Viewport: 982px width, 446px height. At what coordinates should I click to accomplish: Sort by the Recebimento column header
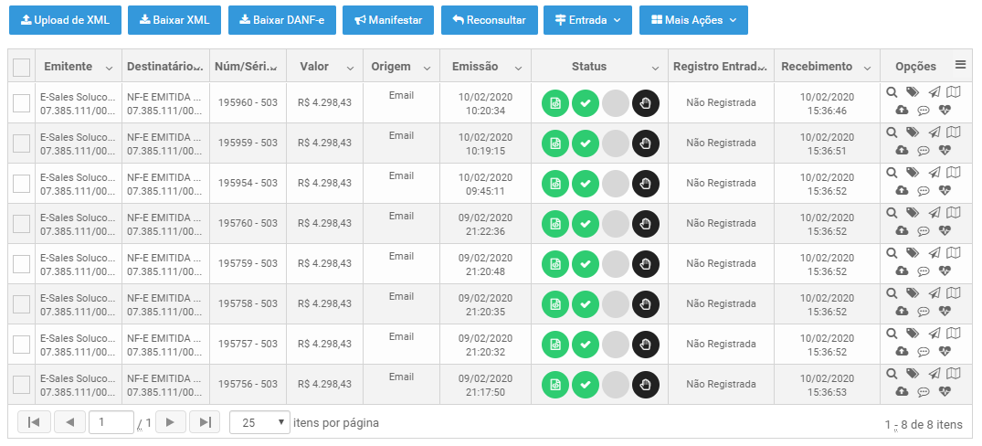click(x=817, y=67)
